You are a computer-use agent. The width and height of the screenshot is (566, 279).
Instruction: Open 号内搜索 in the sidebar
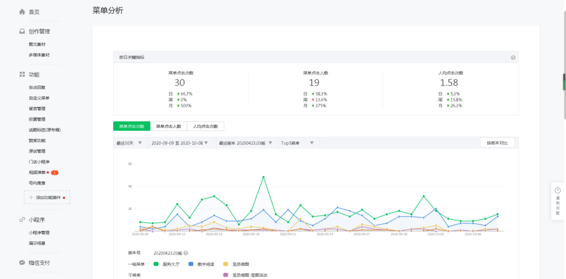[x=37, y=183]
